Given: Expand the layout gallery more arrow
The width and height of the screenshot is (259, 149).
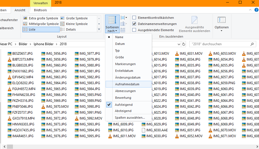Looking at the screenshot, I should tap(99, 29).
